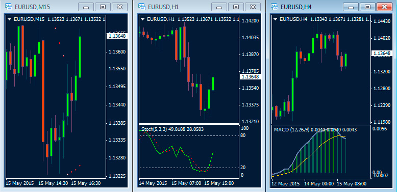Screen dimensions: 397x192
Task: Click the 1.14200 price level in H1 chart
Action: pyautogui.click(x=250, y=21)
